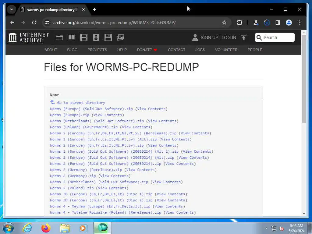Open the Downloads icon in toolbar

click(x=267, y=23)
